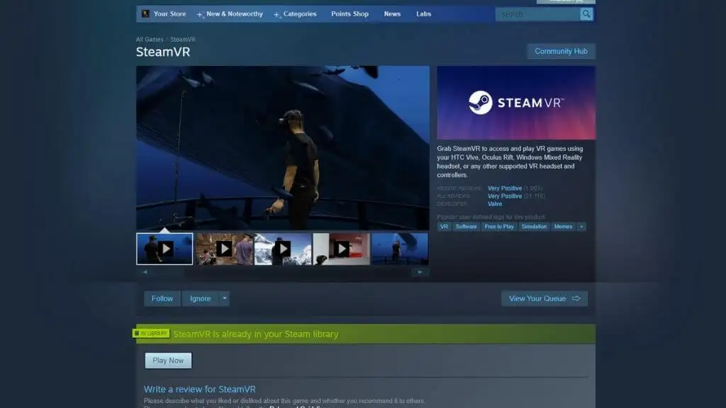The height and width of the screenshot is (408, 726).
Task: Click the search magnifier icon
Action: 586,14
